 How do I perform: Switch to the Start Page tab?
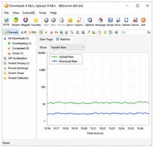click(x=46, y=39)
